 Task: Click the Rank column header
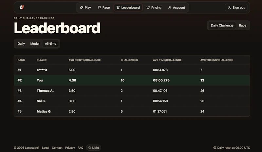(x=21, y=60)
